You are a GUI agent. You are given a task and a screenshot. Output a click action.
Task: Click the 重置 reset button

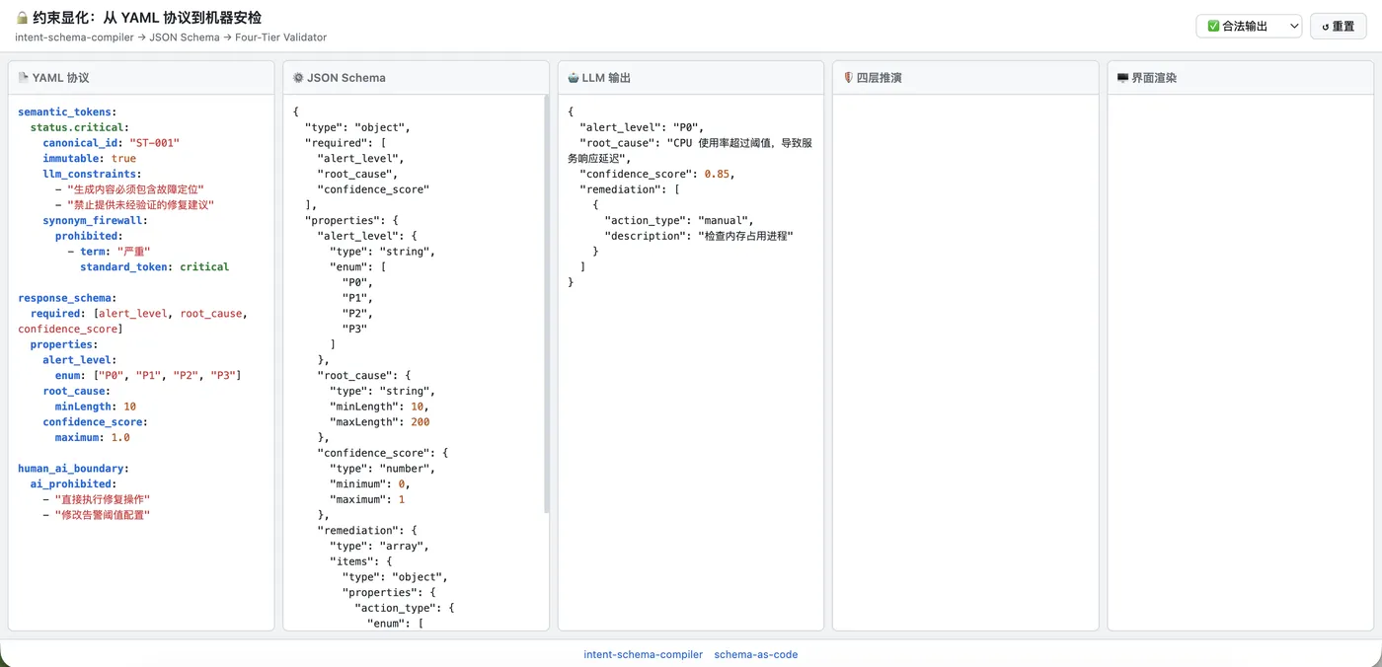tap(1338, 27)
